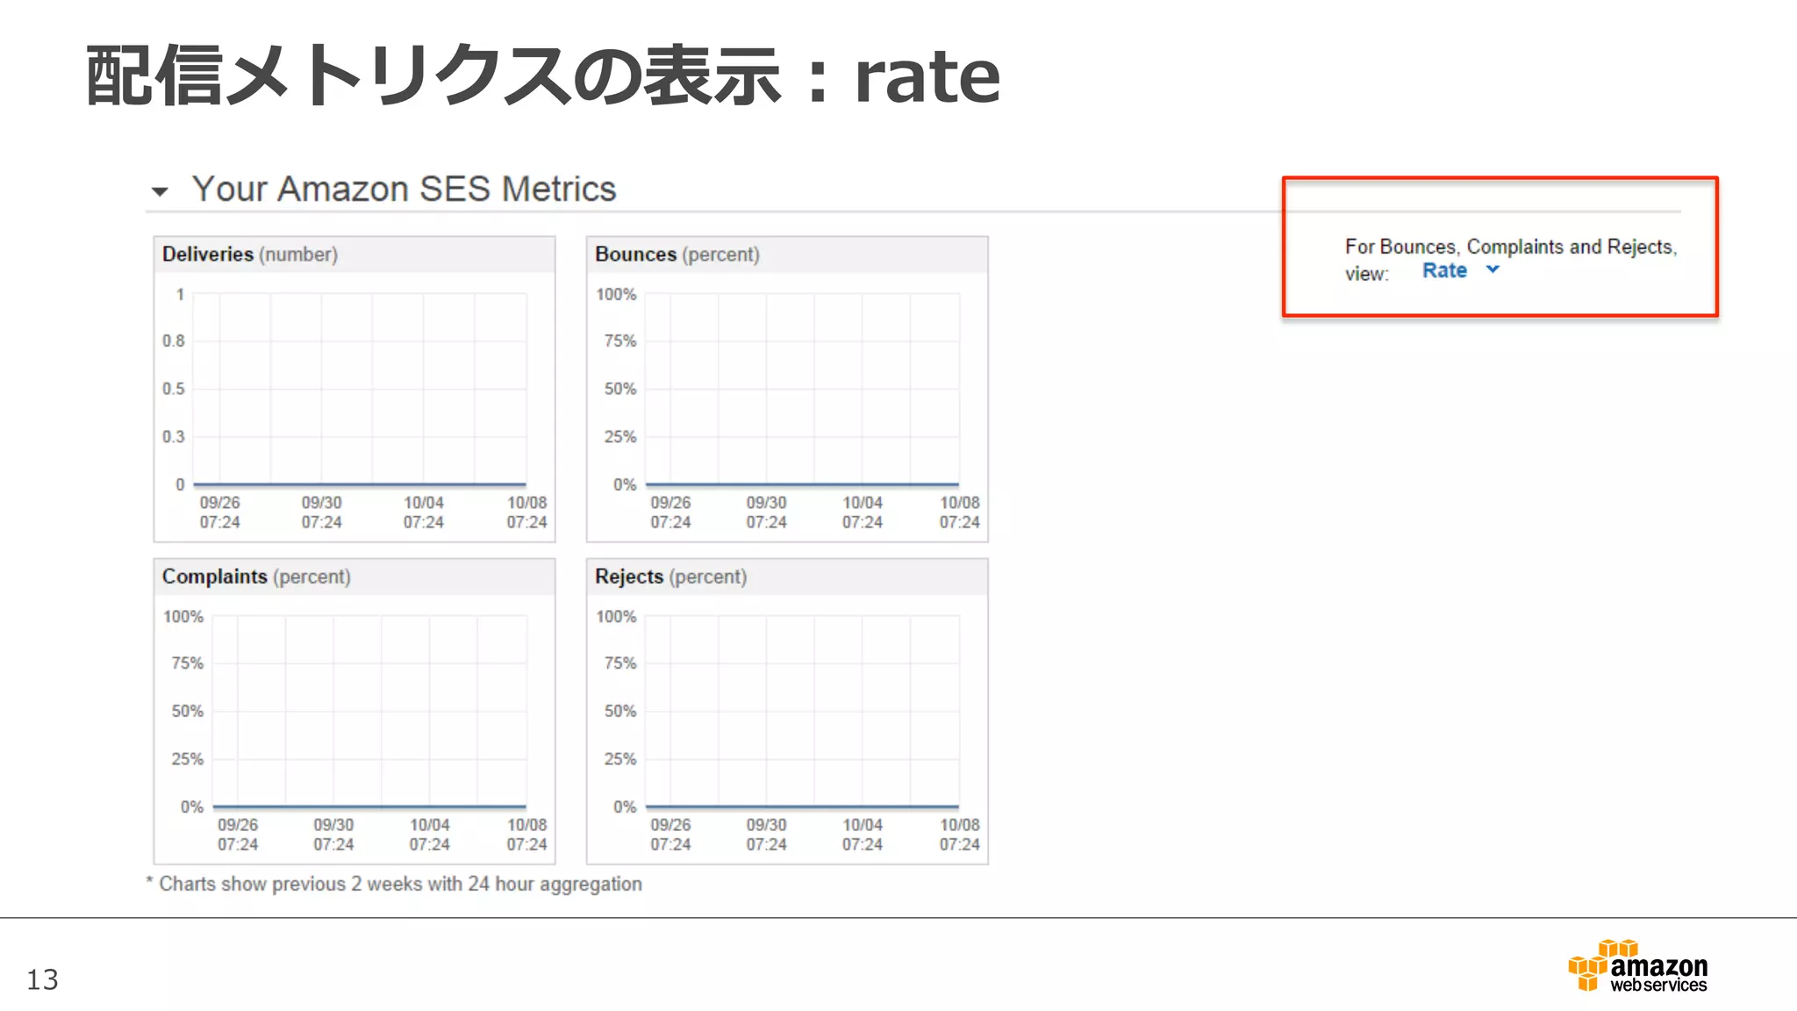Click the slide number 13

[42, 979]
